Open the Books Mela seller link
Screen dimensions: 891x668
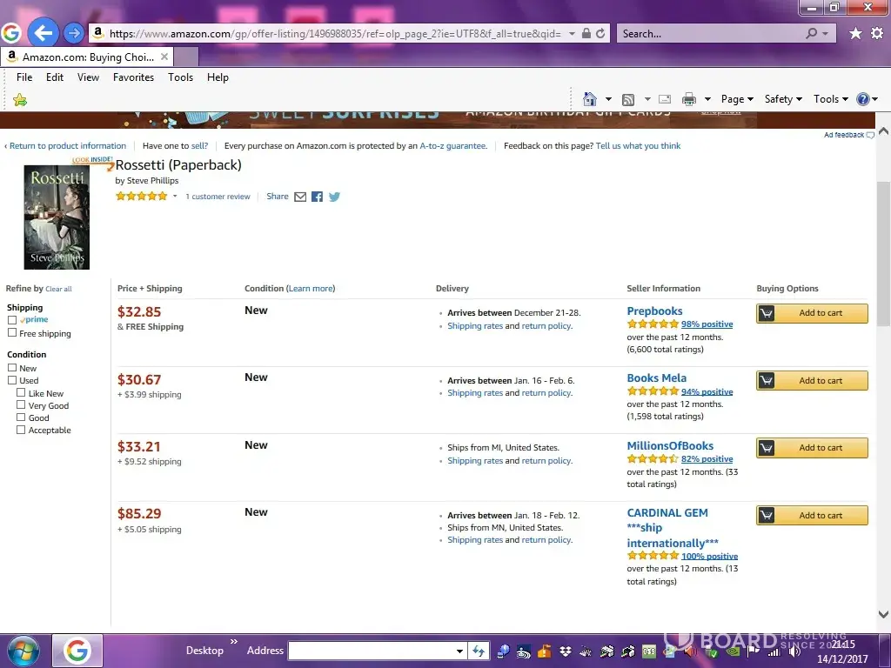656,378
